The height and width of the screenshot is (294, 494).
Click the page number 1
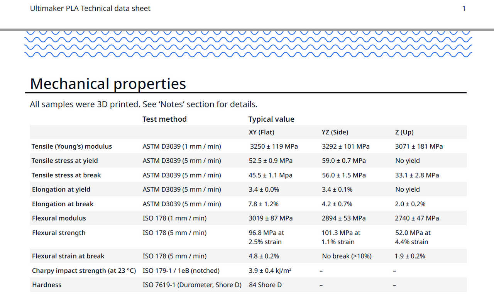(464, 8)
